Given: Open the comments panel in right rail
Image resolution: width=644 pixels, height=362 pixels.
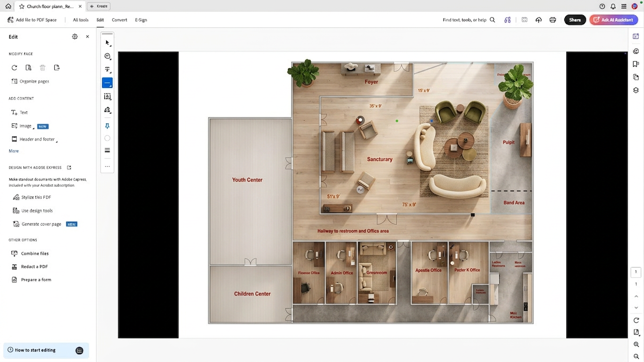Looking at the screenshot, I should click(636, 51).
